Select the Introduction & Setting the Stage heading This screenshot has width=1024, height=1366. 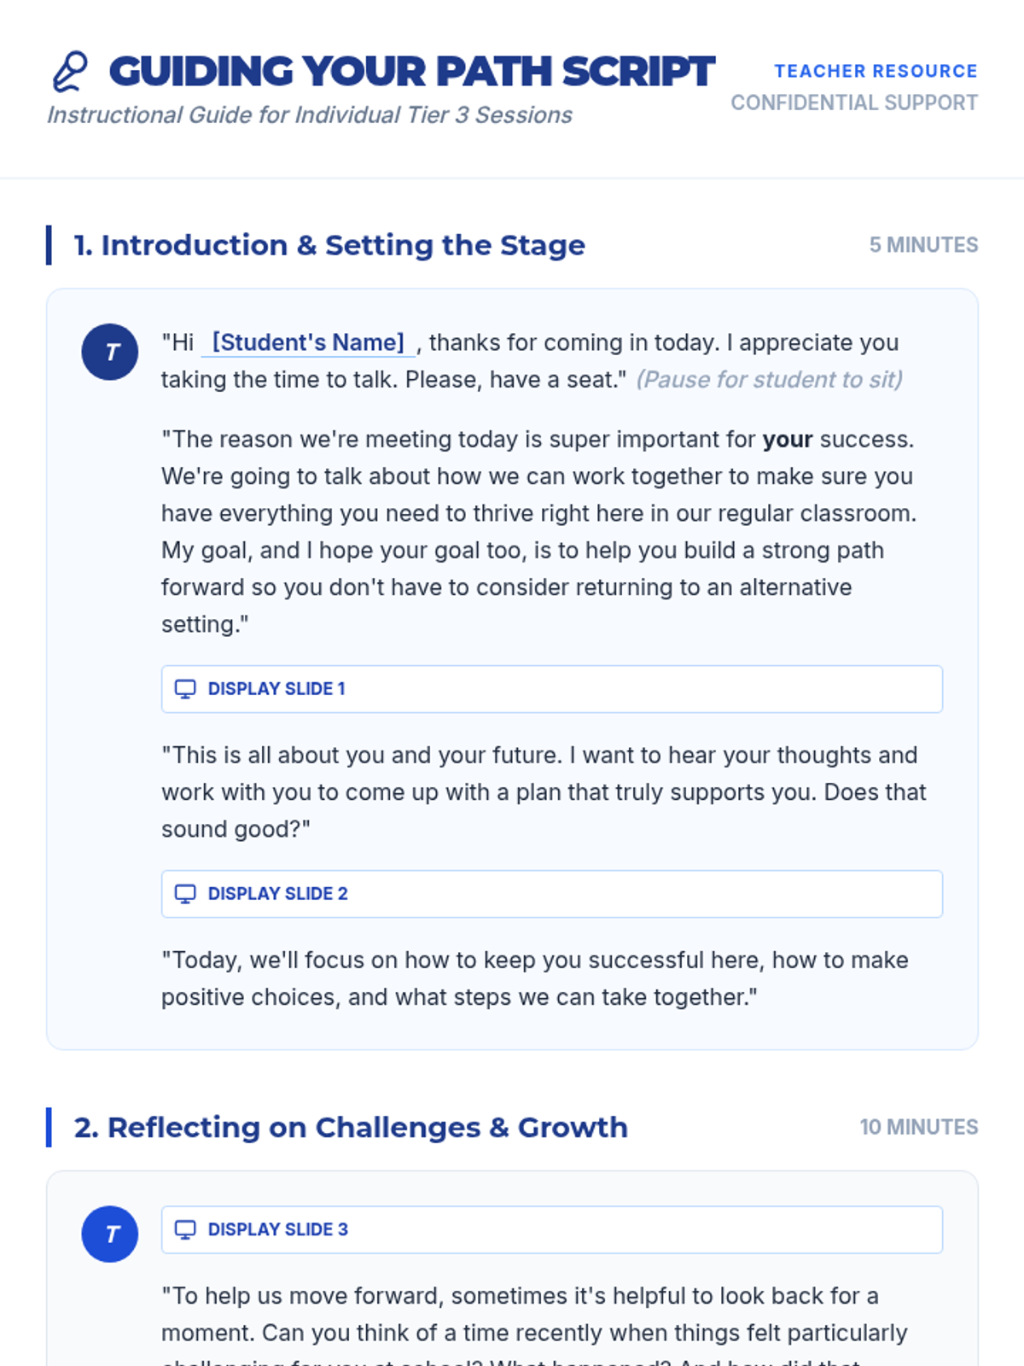(x=329, y=245)
